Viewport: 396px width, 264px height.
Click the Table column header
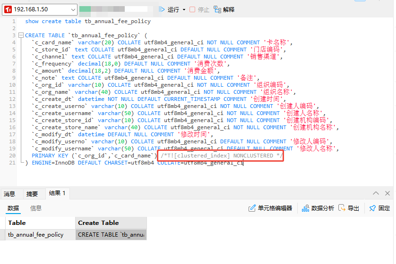point(41,223)
